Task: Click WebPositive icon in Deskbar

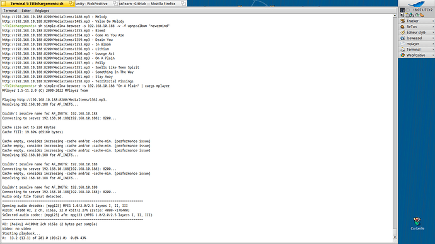Action: pos(403,55)
